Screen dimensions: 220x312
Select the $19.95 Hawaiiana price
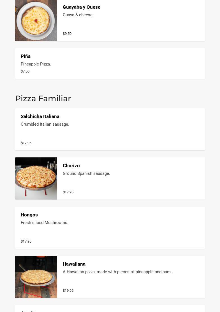[68, 290]
